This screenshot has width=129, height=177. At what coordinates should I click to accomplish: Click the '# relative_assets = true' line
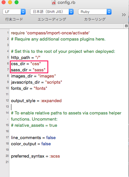(x=34, y=125)
